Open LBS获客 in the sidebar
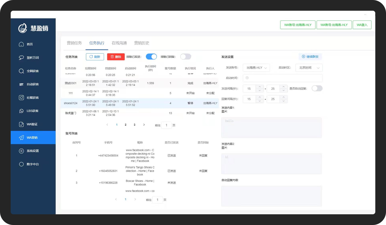This screenshot has width=386, height=225. [x=33, y=111]
